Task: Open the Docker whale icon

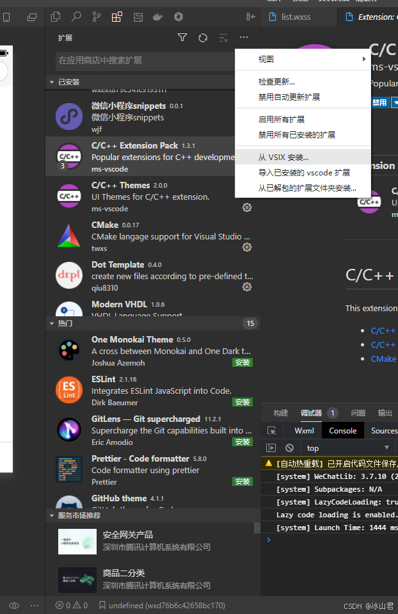Action: 158,17
